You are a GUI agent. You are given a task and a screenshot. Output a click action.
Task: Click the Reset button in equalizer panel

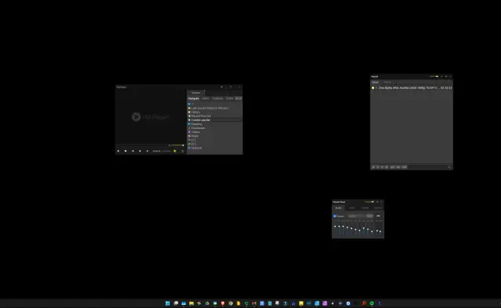click(369, 216)
